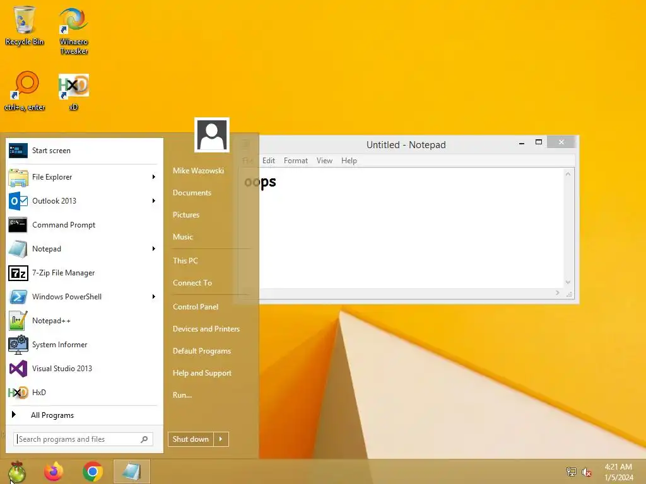This screenshot has height=484, width=646.
Task: Launch Windows PowerShell from the start menu
Action: pyautogui.click(x=83, y=297)
